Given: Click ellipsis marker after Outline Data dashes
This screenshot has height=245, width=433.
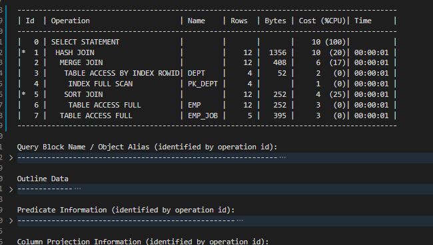Looking at the screenshot, I should [77, 189].
